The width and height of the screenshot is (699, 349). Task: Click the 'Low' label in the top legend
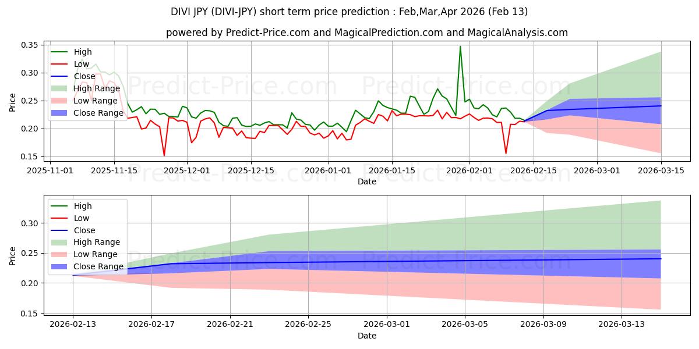pyautogui.click(x=82, y=64)
